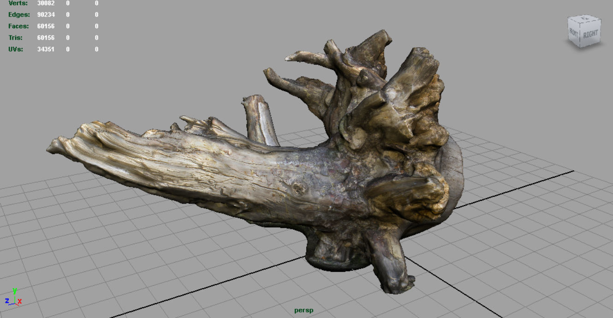Click the Edges: heads-up display label

(18, 15)
